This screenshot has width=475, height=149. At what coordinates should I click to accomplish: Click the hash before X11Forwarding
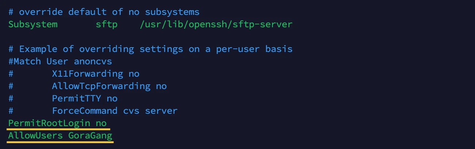coord(11,74)
